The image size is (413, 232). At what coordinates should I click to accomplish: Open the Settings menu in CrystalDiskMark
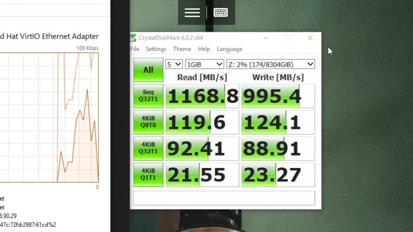(x=156, y=49)
